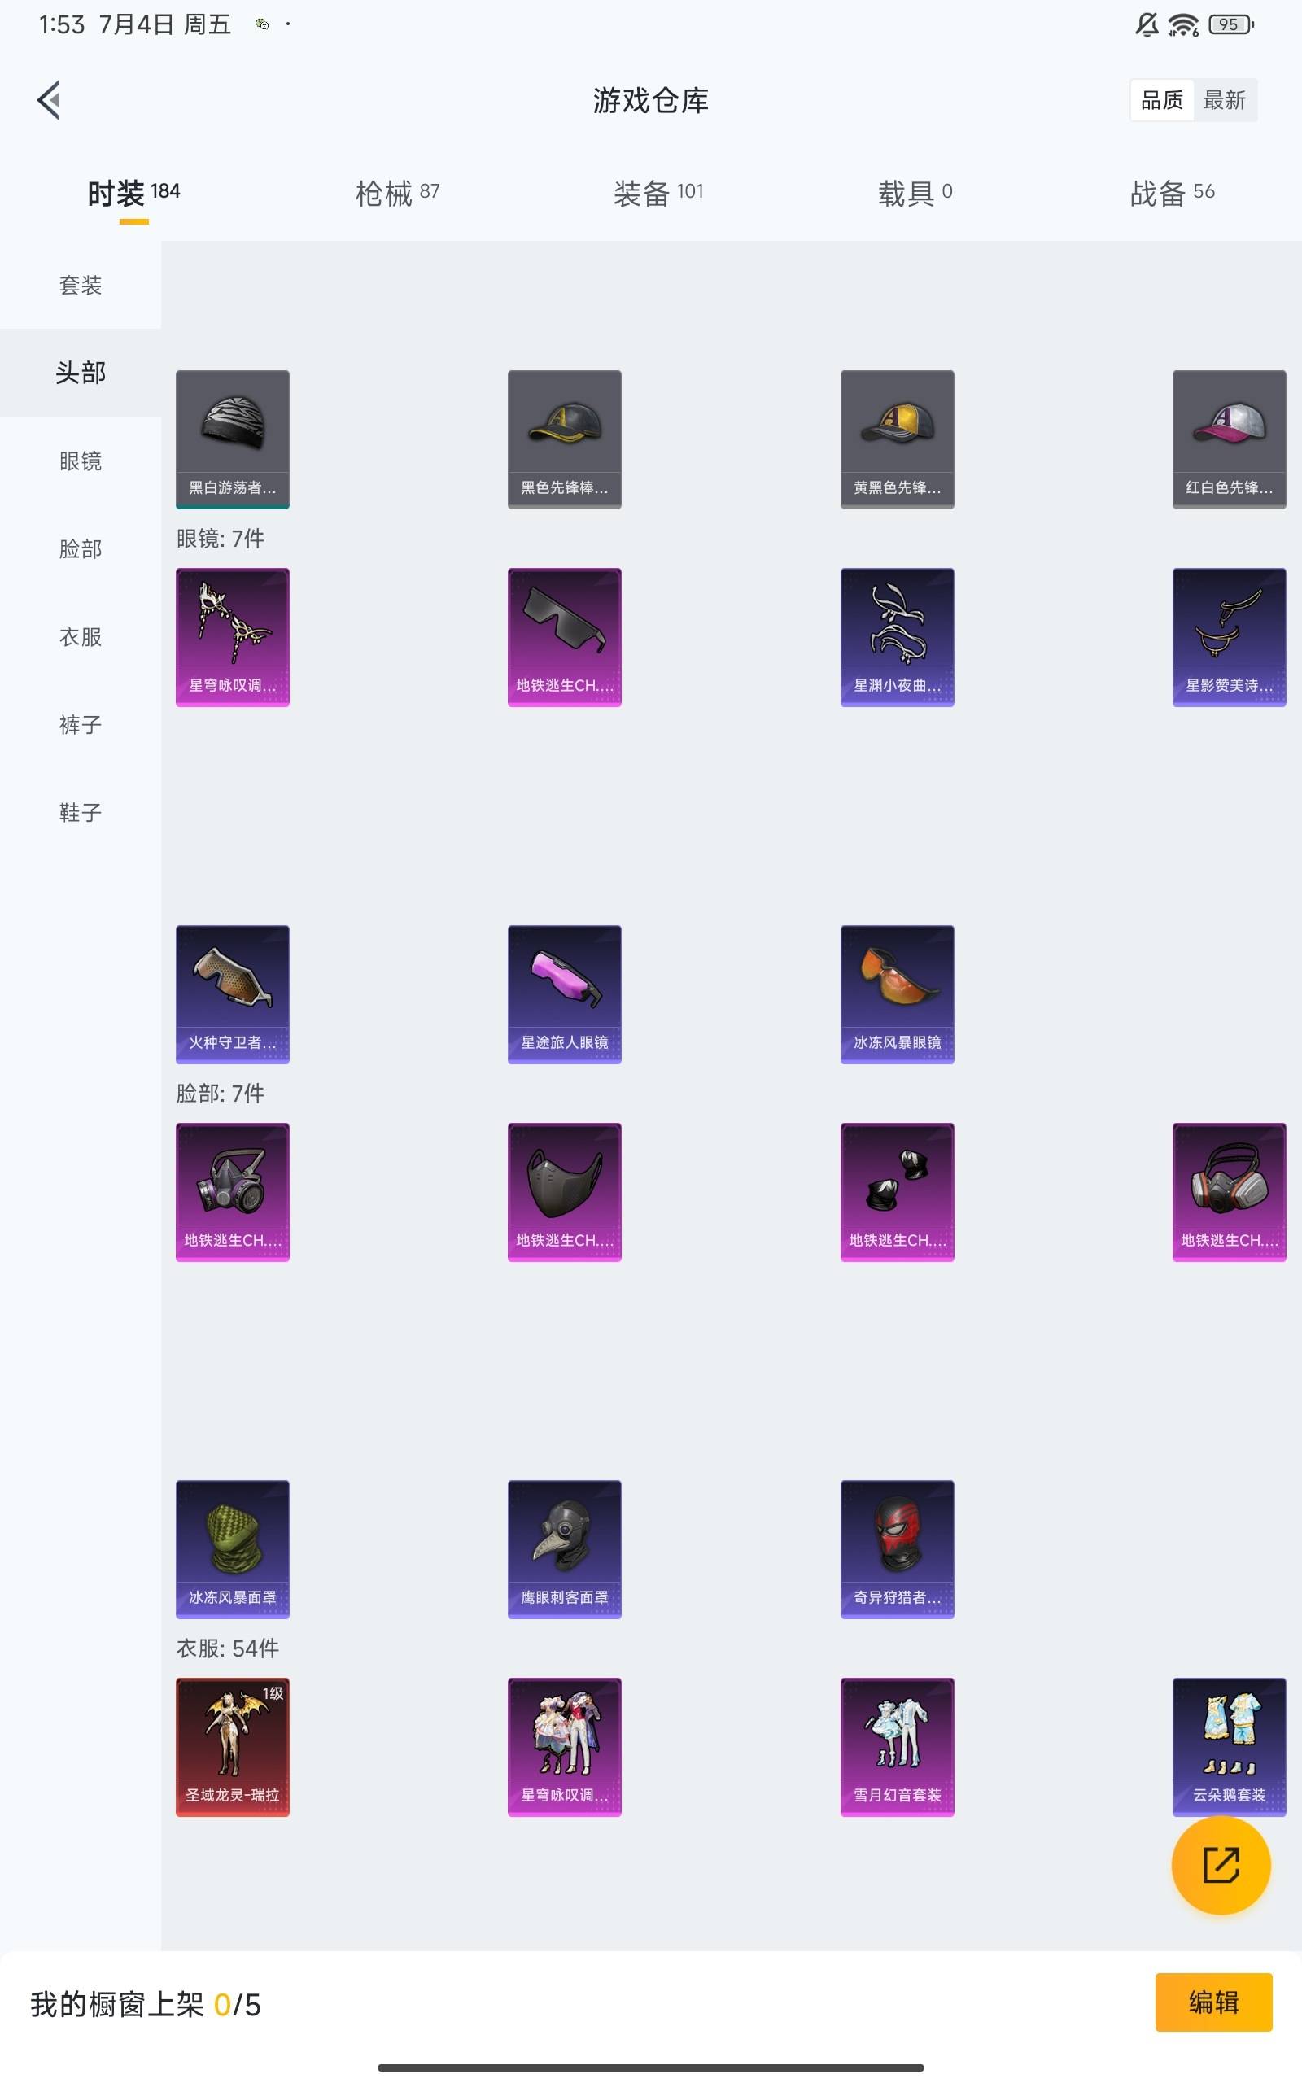Tap the muted notification bell icon
This screenshot has height=2083, width=1302.
click(x=1146, y=25)
